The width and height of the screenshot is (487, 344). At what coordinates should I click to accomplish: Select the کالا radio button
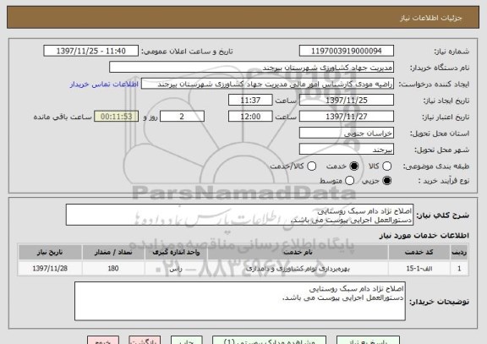386,167
